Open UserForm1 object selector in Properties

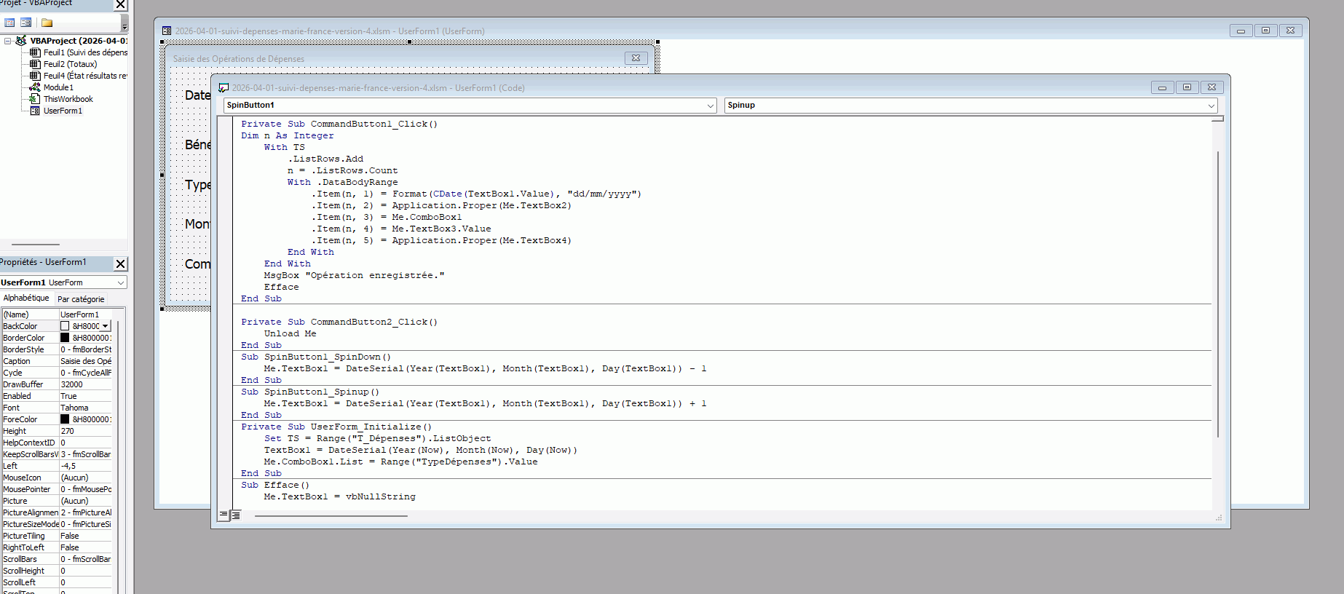121,282
